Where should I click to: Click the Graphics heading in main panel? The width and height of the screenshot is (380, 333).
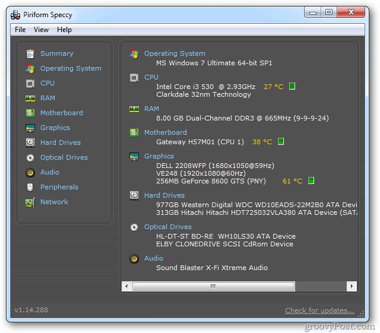click(159, 156)
